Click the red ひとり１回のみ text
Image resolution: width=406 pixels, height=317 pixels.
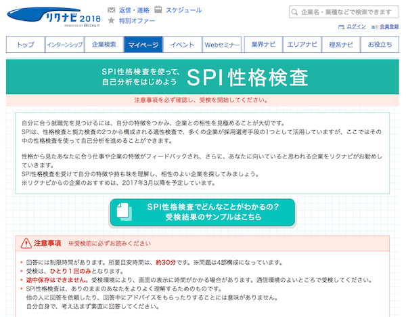tap(70, 271)
